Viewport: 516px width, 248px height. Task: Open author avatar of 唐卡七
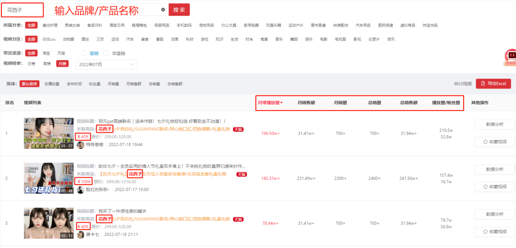[80, 235]
